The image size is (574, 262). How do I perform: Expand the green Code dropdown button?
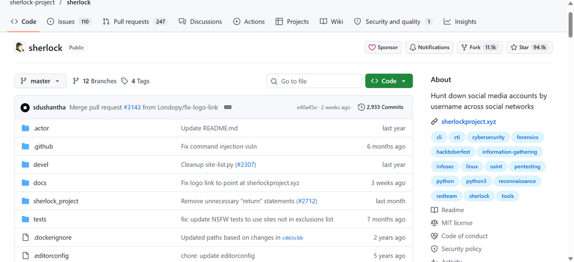[389, 81]
